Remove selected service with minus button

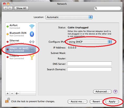[12, 94]
